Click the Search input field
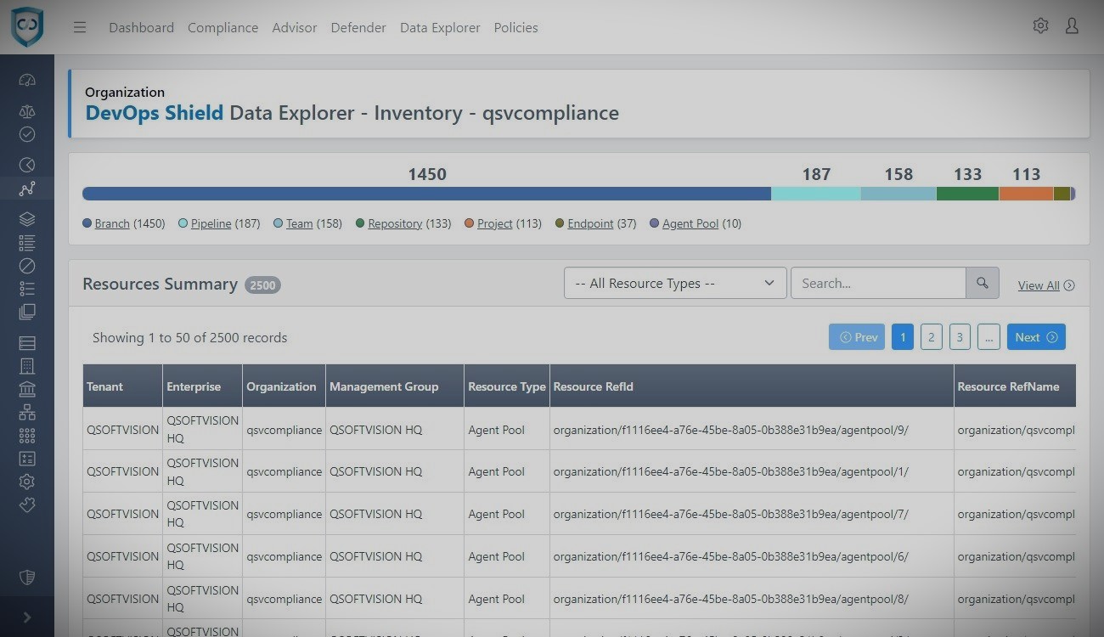The image size is (1104, 637). (x=877, y=284)
